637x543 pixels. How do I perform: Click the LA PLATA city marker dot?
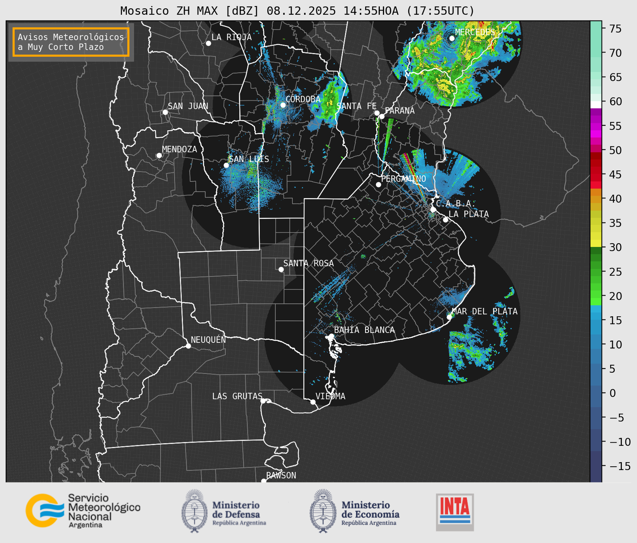tap(446, 220)
